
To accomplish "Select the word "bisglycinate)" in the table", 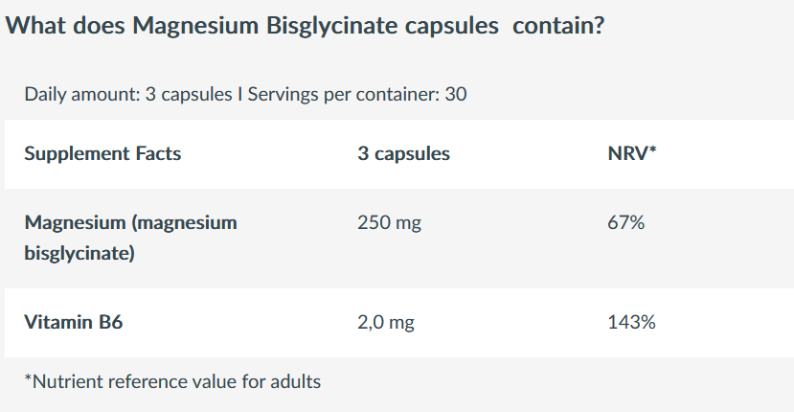I will (79, 254).
